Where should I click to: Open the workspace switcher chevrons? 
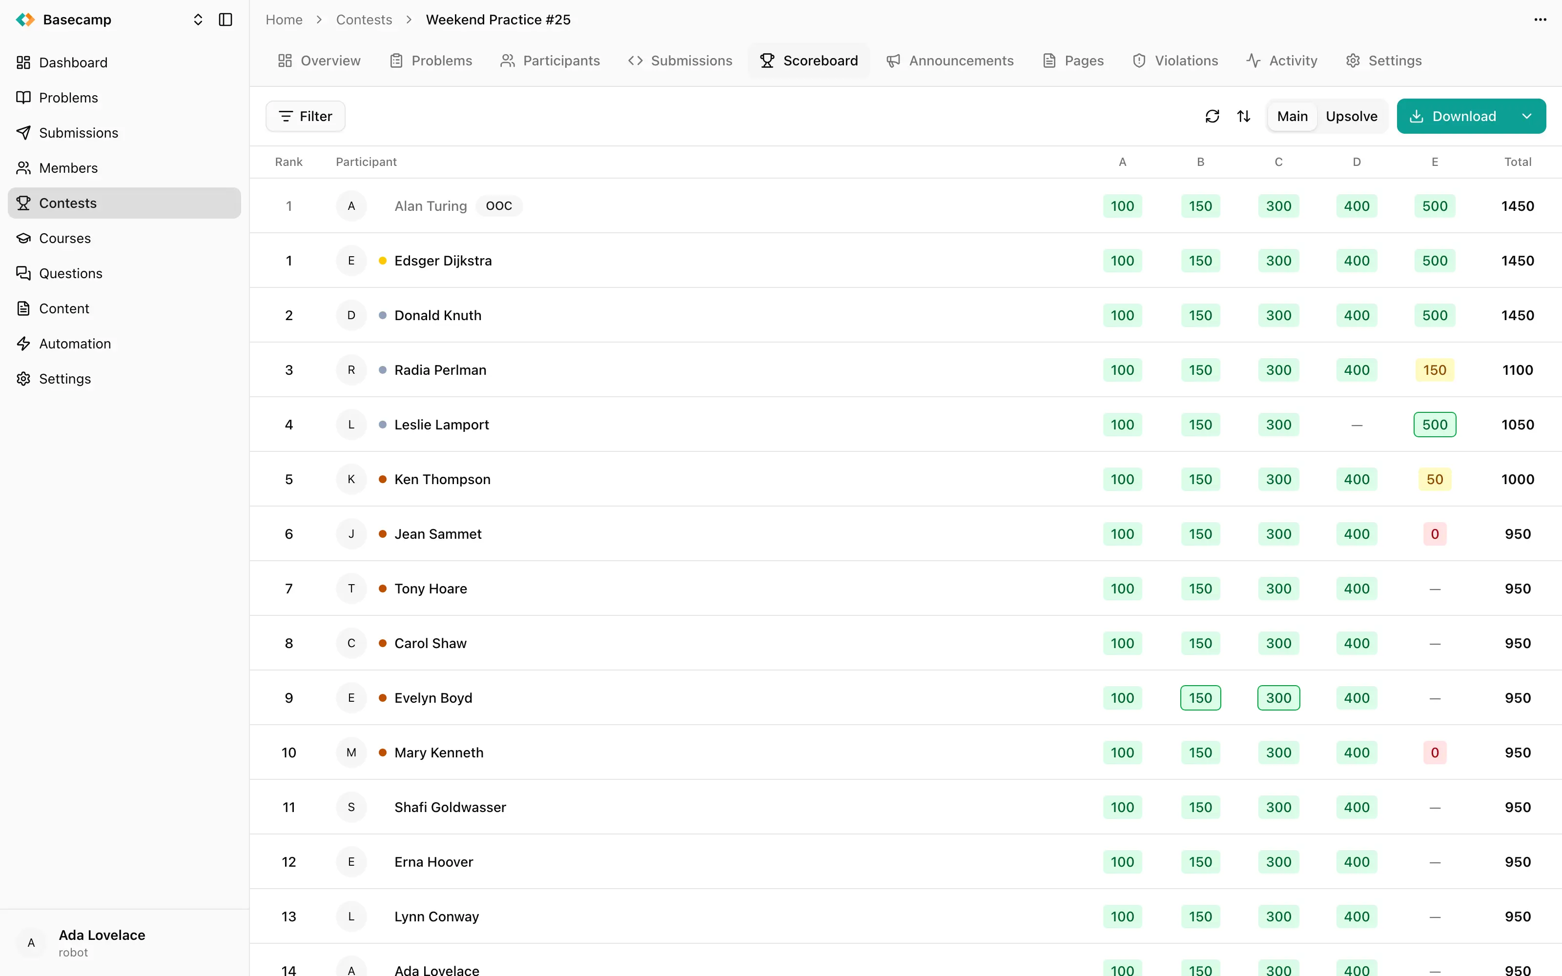[198, 20]
